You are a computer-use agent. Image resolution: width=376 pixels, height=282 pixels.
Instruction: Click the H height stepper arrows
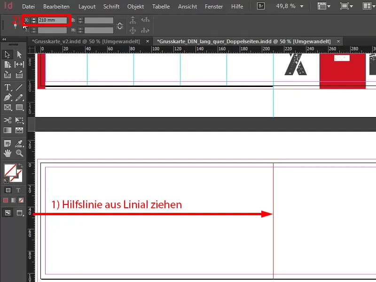tap(80, 30)
